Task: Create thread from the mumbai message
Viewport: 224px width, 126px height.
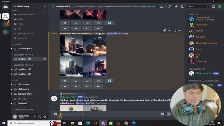Action: coord(175,30)
